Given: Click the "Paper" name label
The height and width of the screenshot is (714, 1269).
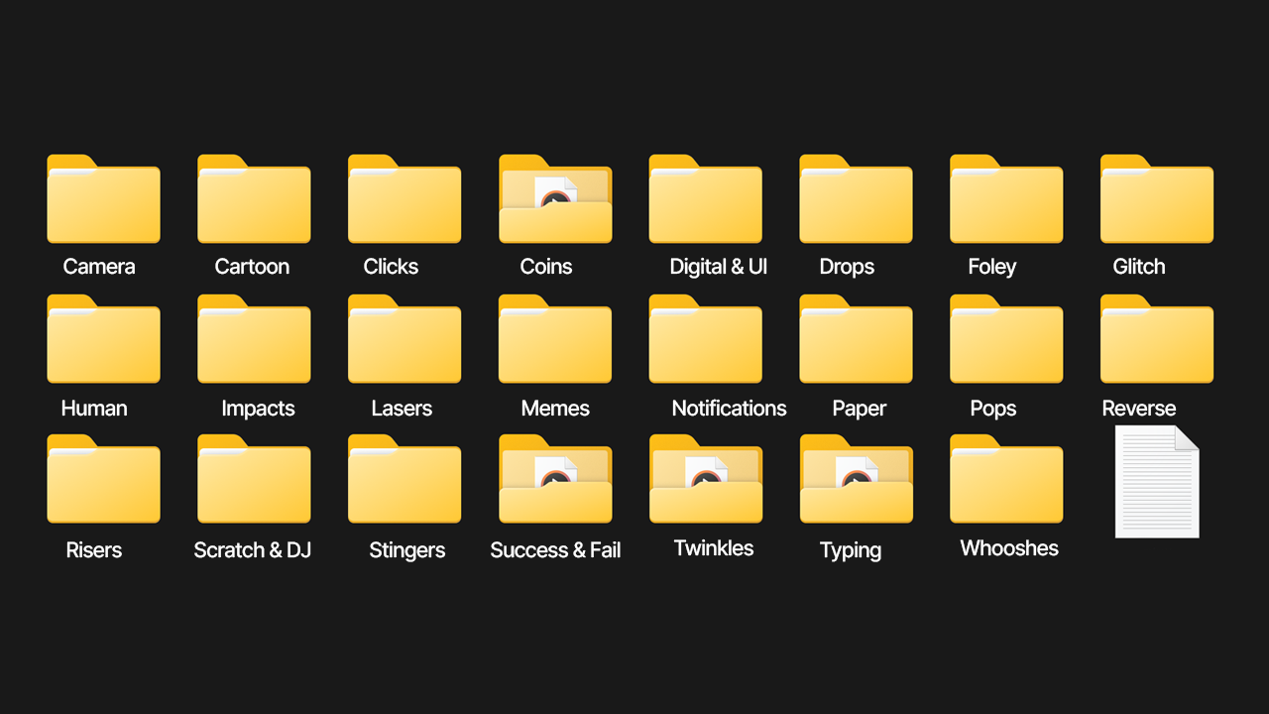Looking at the screenshot, I should (x=860, y=410).
